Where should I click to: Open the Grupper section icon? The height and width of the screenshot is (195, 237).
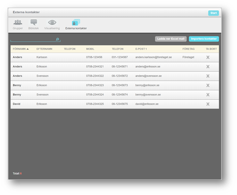(18, 23)
